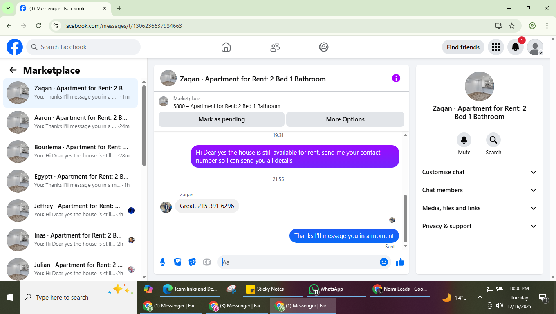This screenshot has height=314, width=556.
Task: Open the profile circle icon in top navigation
Action: coord(324,47)
